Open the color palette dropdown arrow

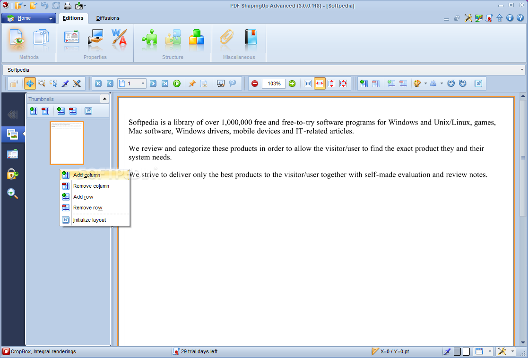pos(425,83)
